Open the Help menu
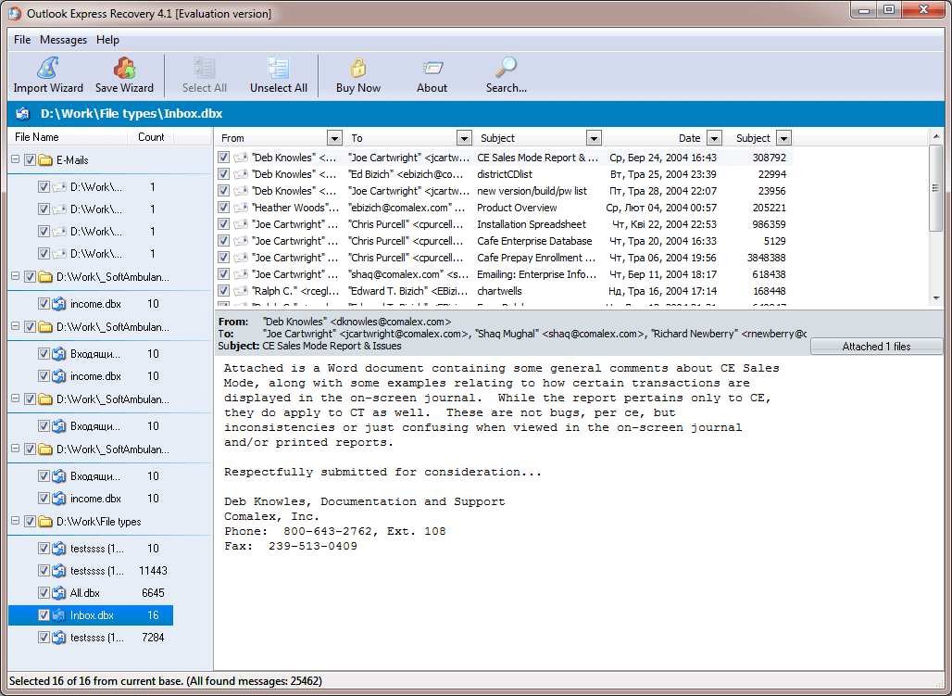 tap(107, 40)
